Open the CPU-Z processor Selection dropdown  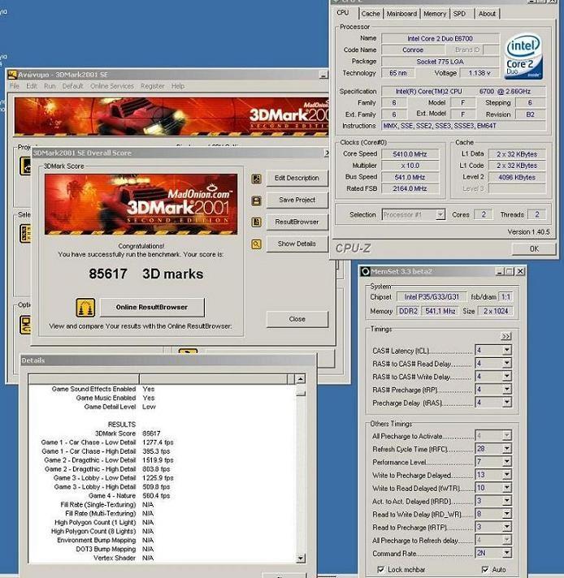[440, 214]
